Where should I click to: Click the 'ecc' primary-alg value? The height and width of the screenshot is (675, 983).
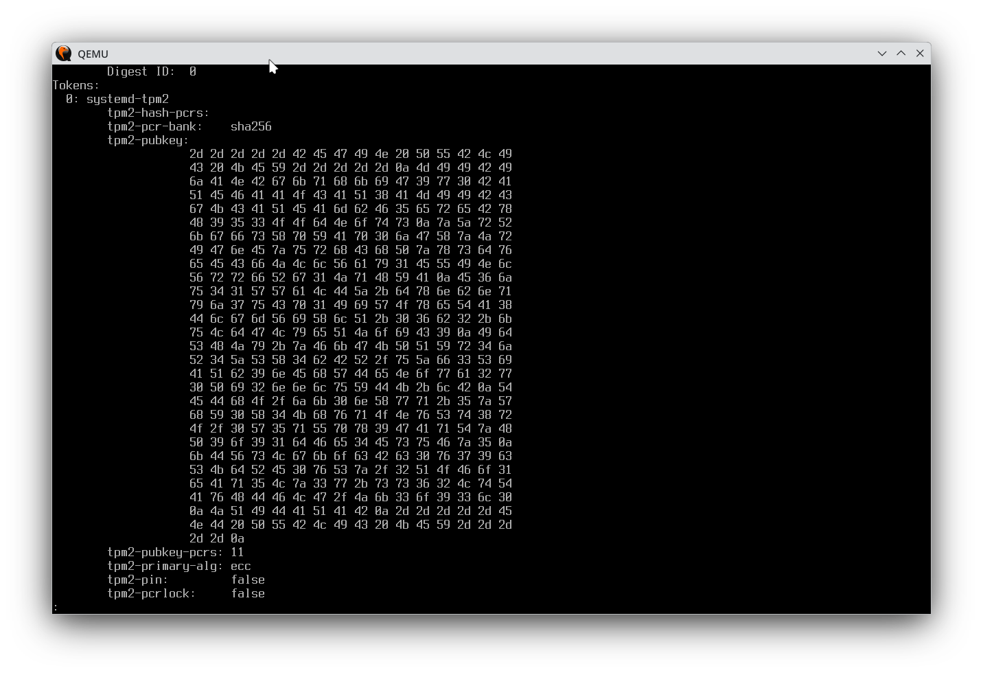point(241,566)
